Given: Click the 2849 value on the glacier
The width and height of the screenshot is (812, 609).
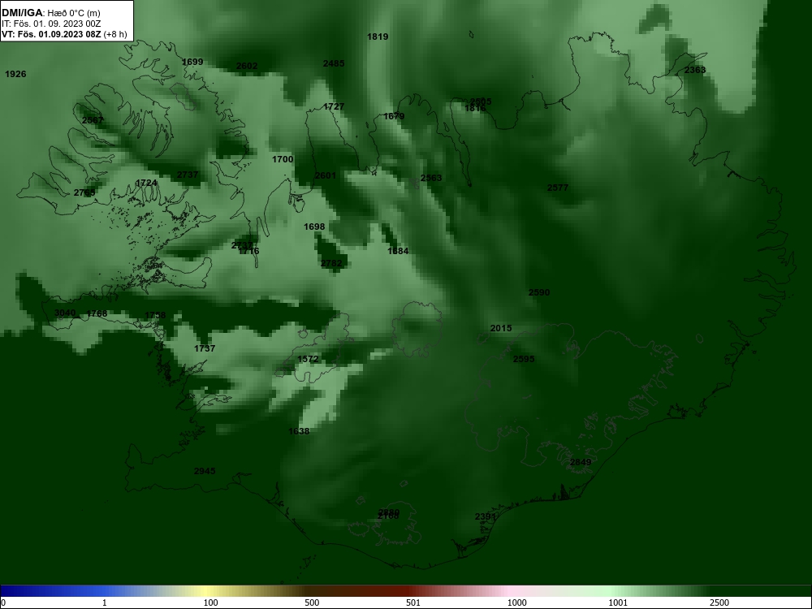Looking at the screenshot, I should tap(581, 462).
